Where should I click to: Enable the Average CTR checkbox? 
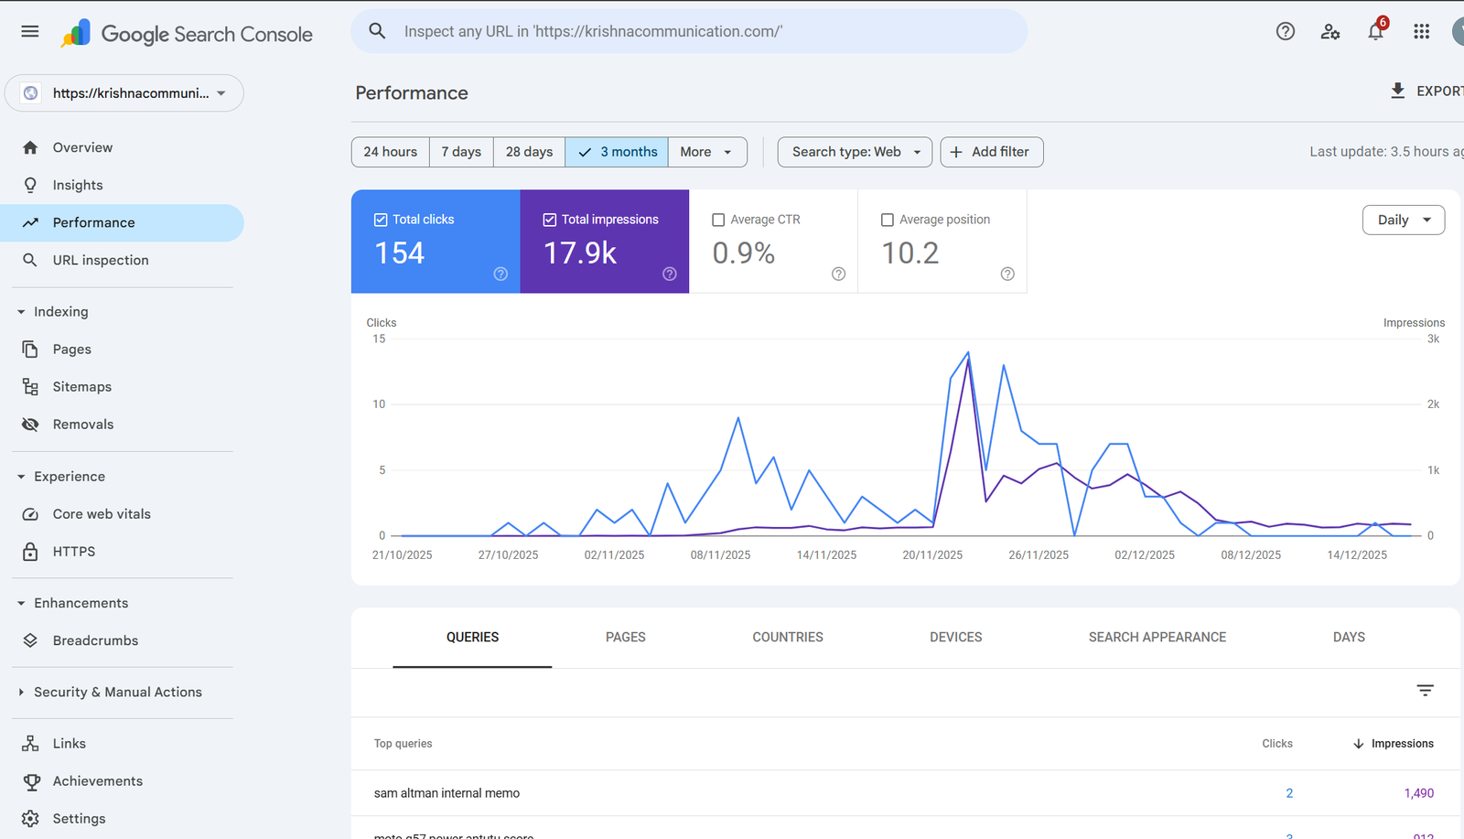(718, 220)
